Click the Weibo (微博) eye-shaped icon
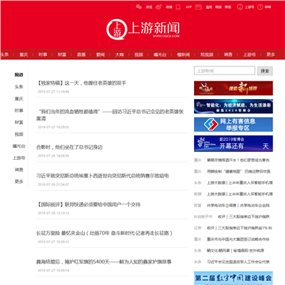This screenshot has width=285, height=285. click(x=158, y=7)
